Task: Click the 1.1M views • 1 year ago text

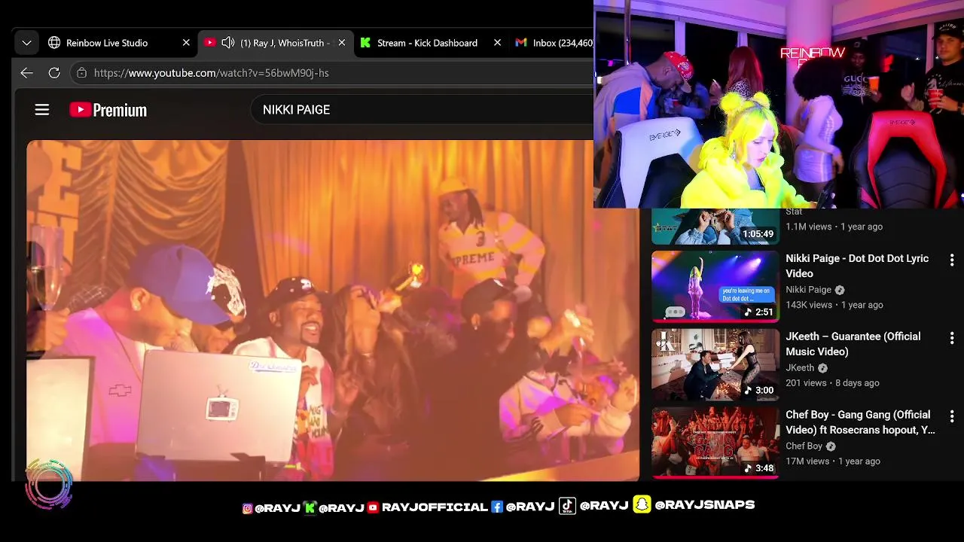Action: point(834,227)
